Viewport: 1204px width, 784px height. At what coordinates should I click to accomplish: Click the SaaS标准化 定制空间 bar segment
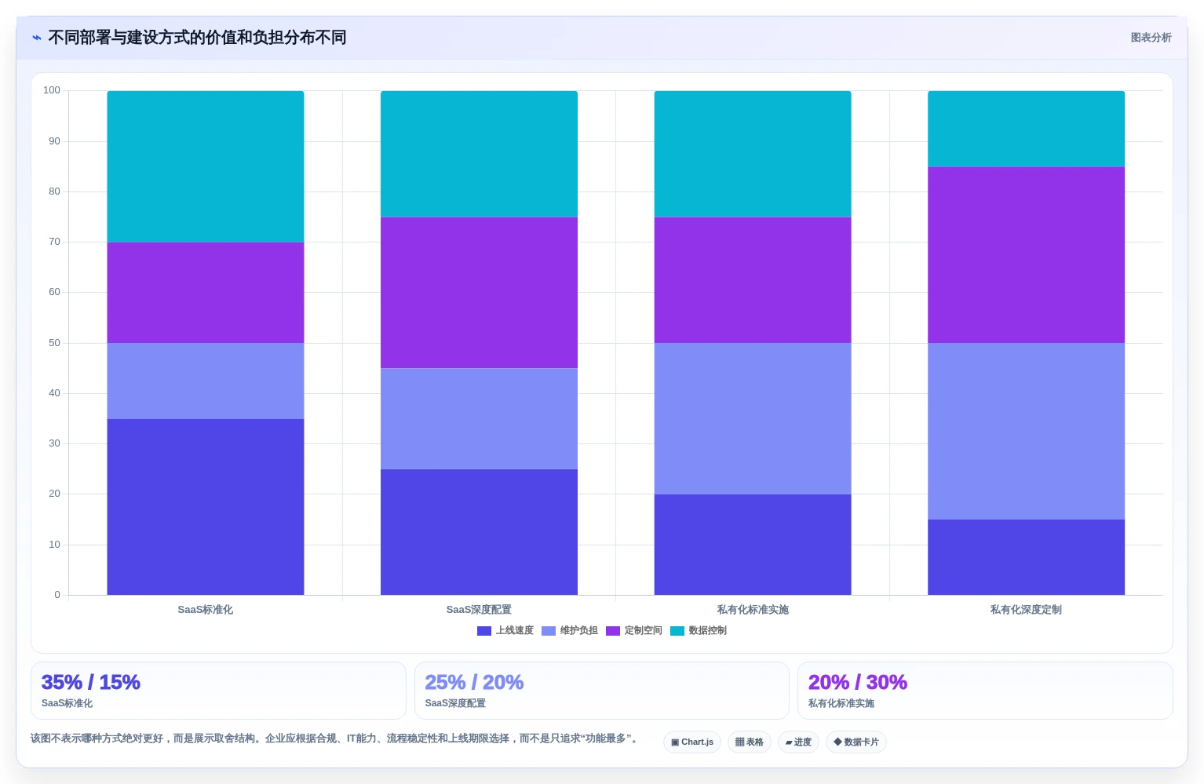(x=206, y=293)
